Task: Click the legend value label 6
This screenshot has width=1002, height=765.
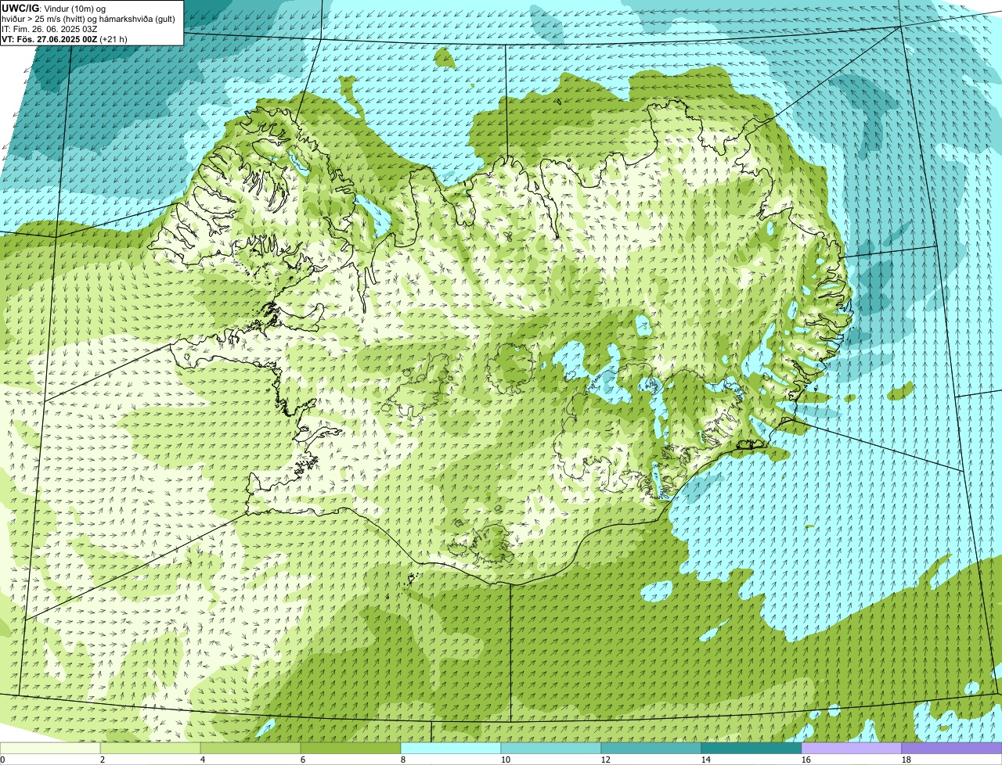Action: point(303,760)
